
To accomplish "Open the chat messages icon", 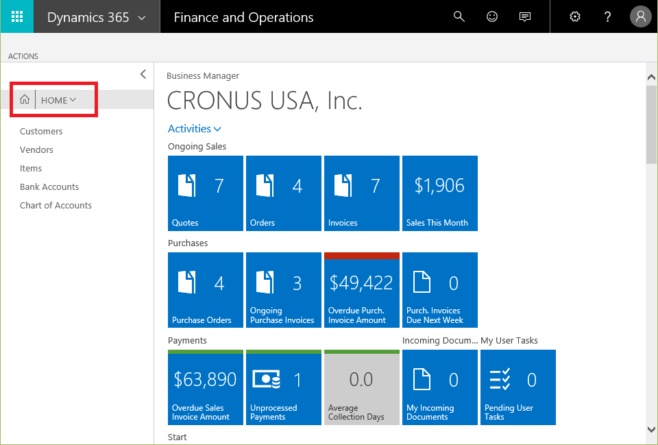I will tap(524, 16).
